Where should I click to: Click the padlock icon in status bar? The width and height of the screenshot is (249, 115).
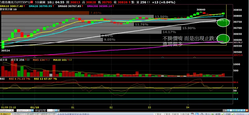point(202,114)
